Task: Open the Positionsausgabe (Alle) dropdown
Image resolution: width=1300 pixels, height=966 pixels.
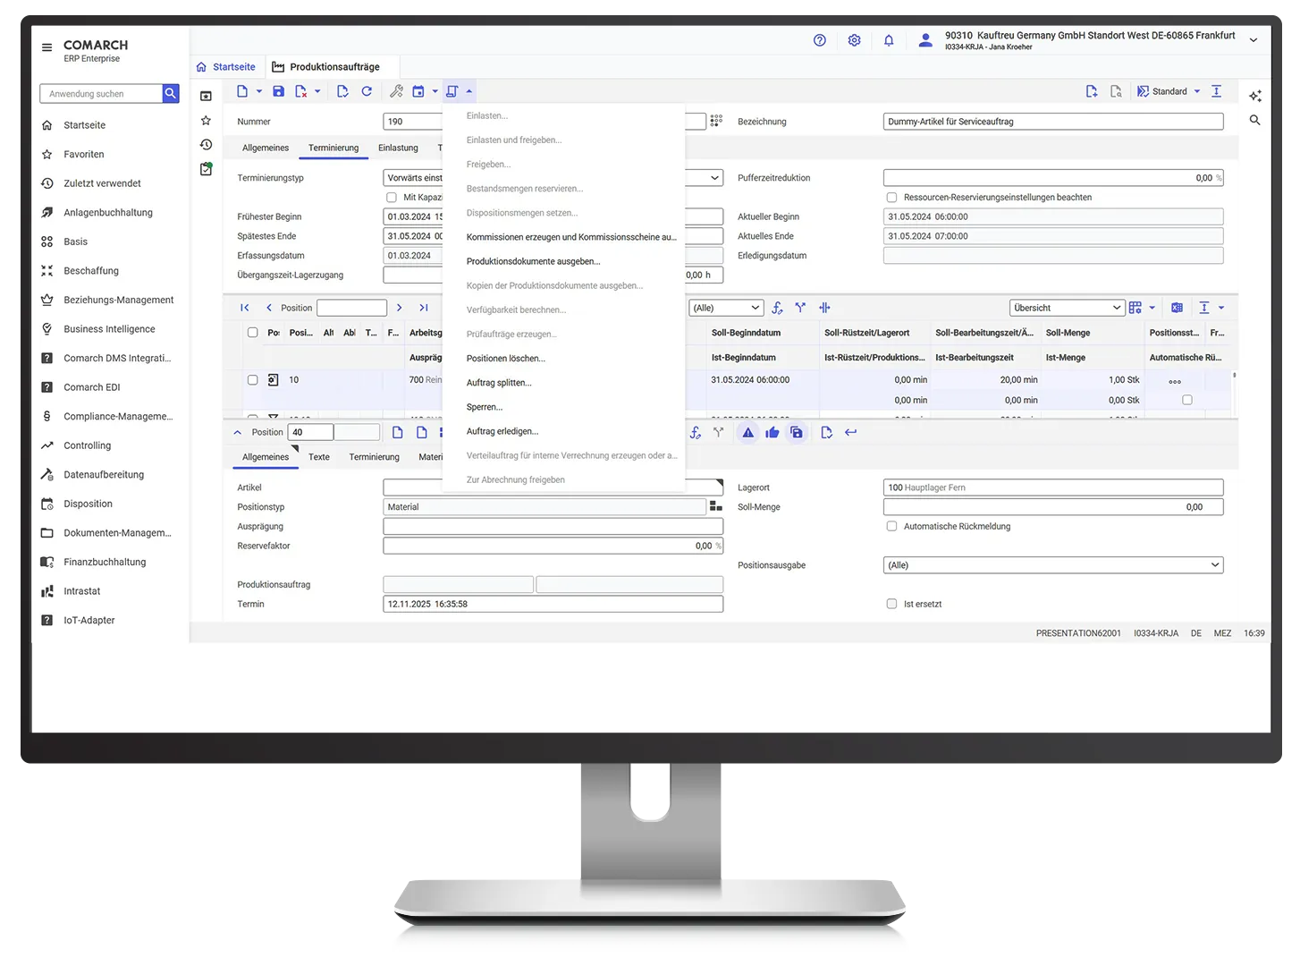Action: (1052, 565)
